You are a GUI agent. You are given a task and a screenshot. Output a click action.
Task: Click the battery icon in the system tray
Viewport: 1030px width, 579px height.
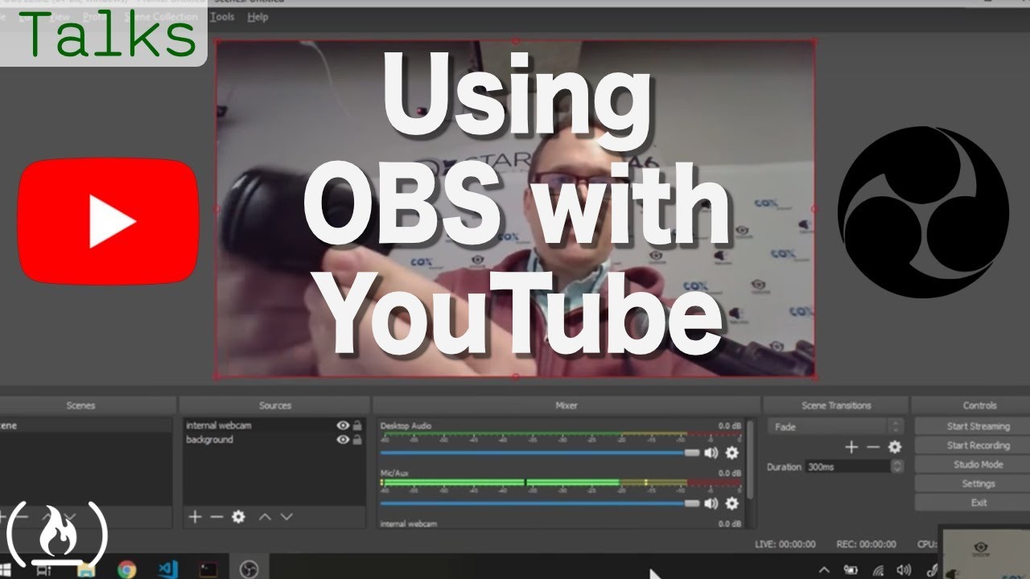click(x=850, y=570)
